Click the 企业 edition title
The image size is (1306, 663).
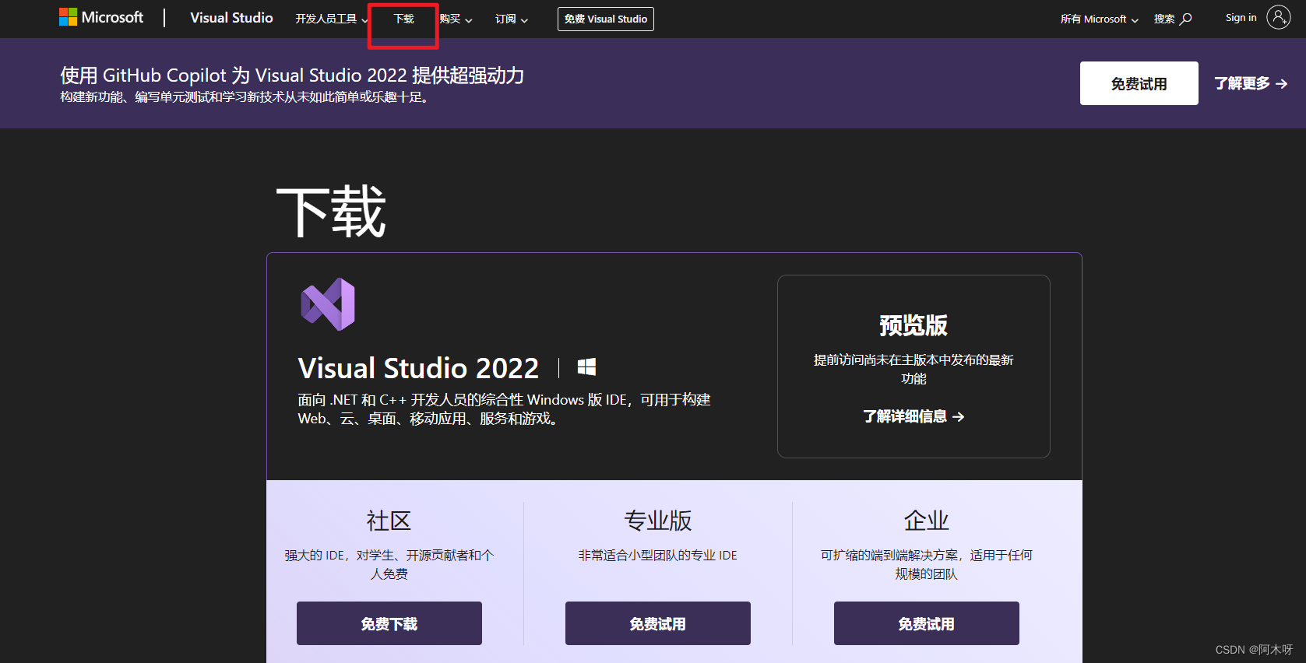pyautogui.click(x=927, y=521)
